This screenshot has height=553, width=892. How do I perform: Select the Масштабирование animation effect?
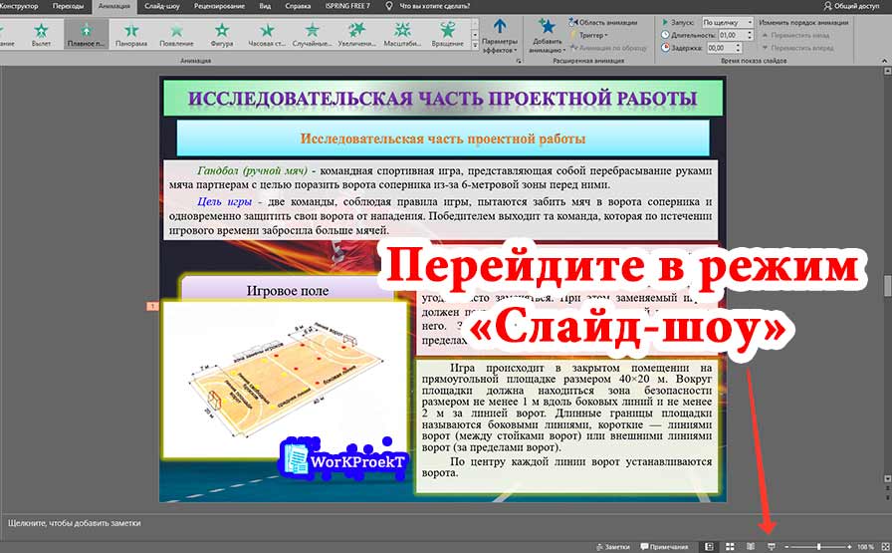[x=402, y=35]
